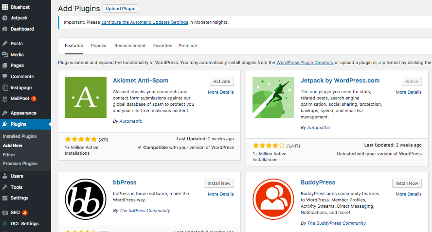Click the Tools wrench icon
This screenshot has width=432, height=232.
(5, 187)
